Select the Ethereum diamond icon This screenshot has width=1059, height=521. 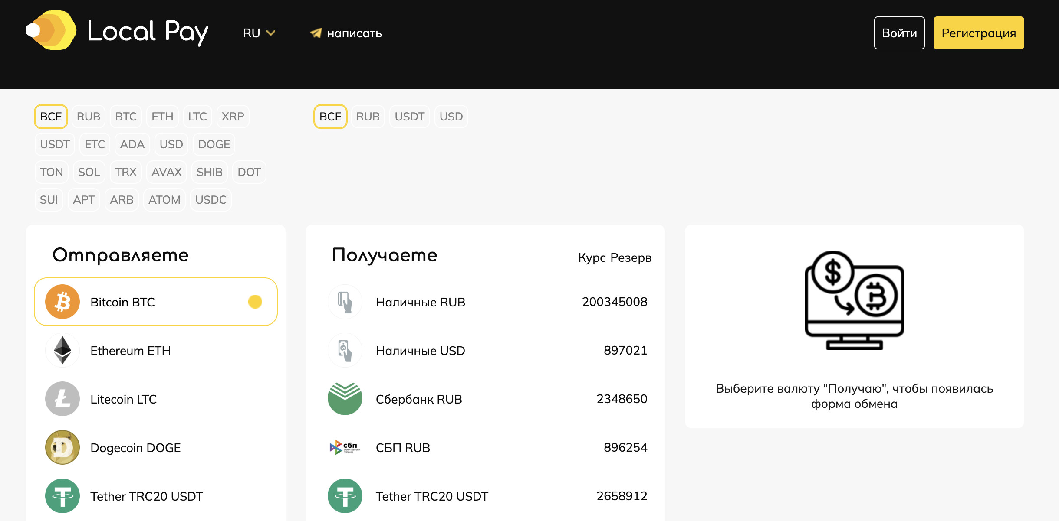pyautogui.click(x=62, y=350)
